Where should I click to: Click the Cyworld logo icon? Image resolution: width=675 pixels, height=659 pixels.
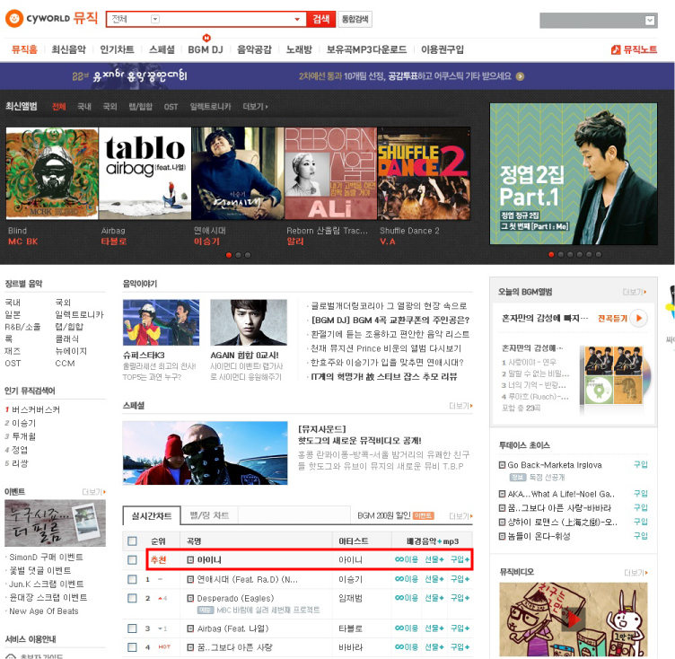click(x=14, y=19)
